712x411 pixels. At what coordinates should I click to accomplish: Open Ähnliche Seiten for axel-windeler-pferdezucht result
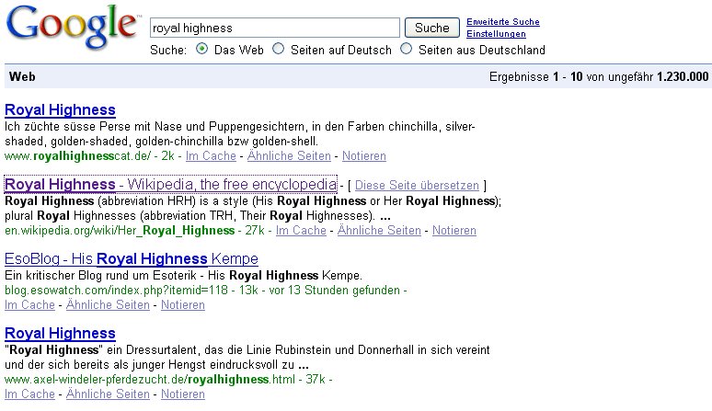pyautogui.click(x=108, y=394)
